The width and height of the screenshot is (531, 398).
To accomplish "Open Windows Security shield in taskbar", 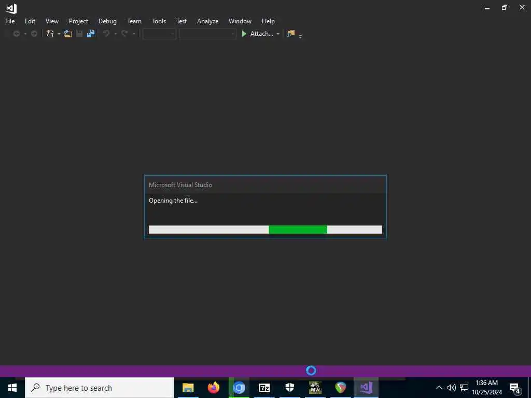I will 289,388.
